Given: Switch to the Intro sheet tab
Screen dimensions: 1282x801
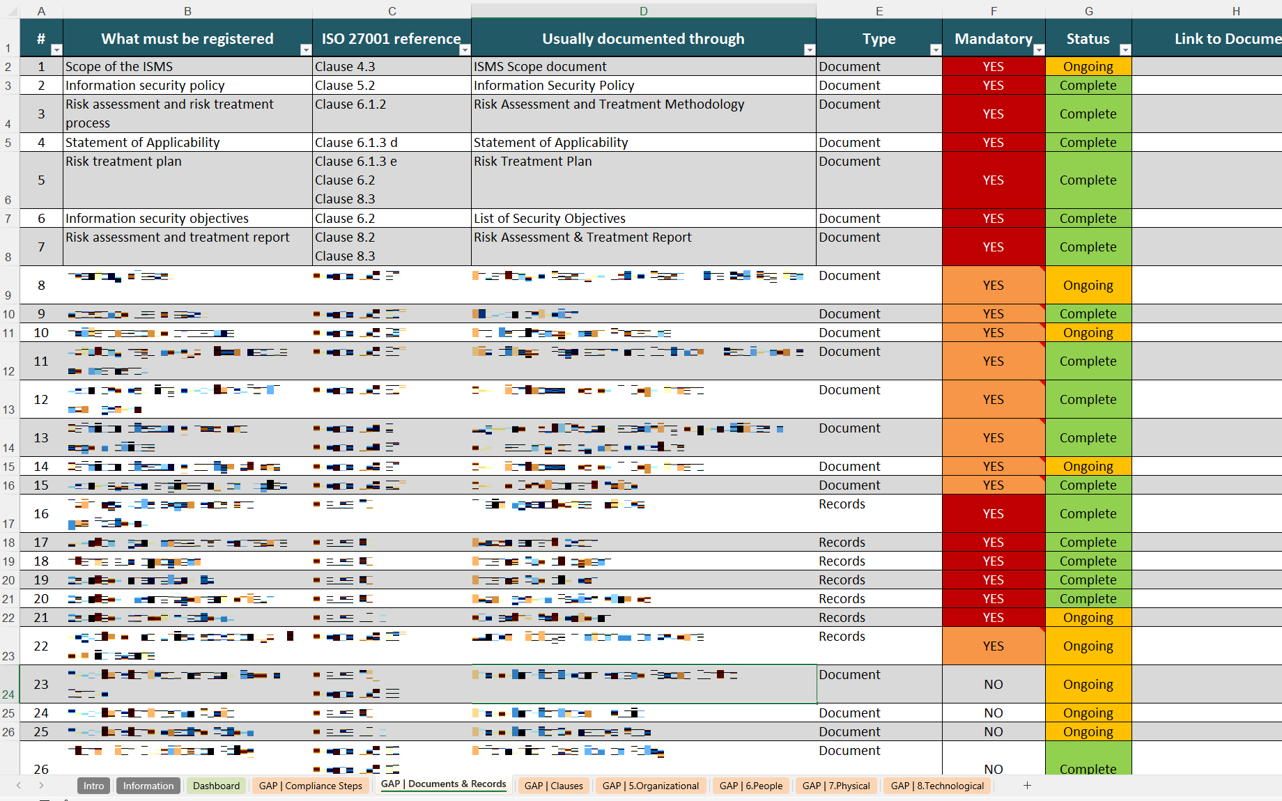Looking at the screenshot, I should coord(93,785).
